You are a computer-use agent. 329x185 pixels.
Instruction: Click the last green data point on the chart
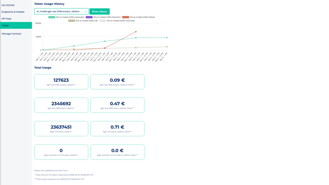point(166,38)
